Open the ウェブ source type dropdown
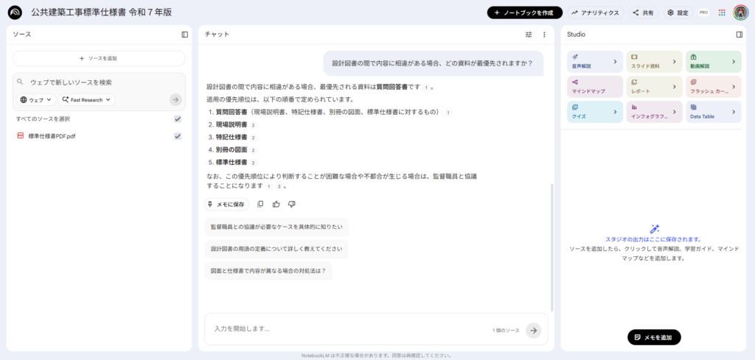The width and height of the screenshot is (755, 360). (36, 99)
